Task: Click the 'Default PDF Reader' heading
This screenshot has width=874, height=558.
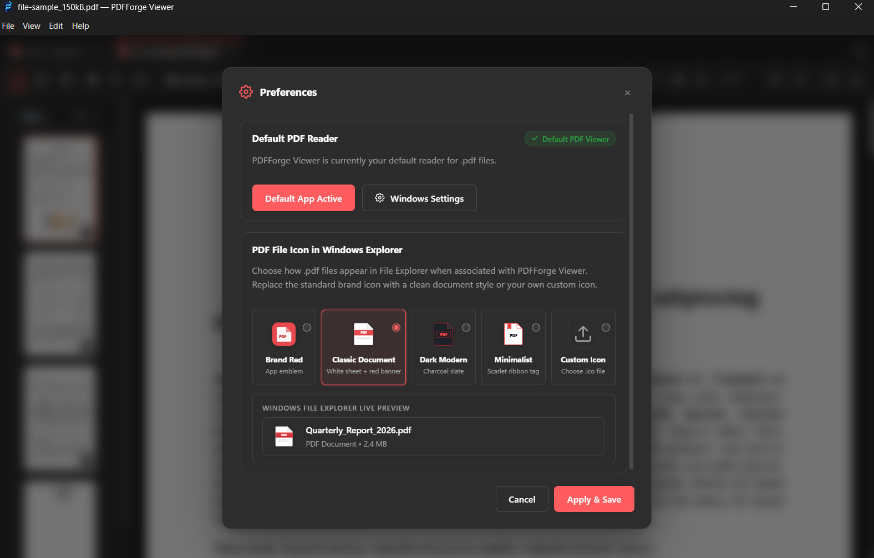Action: coord(295,139)
